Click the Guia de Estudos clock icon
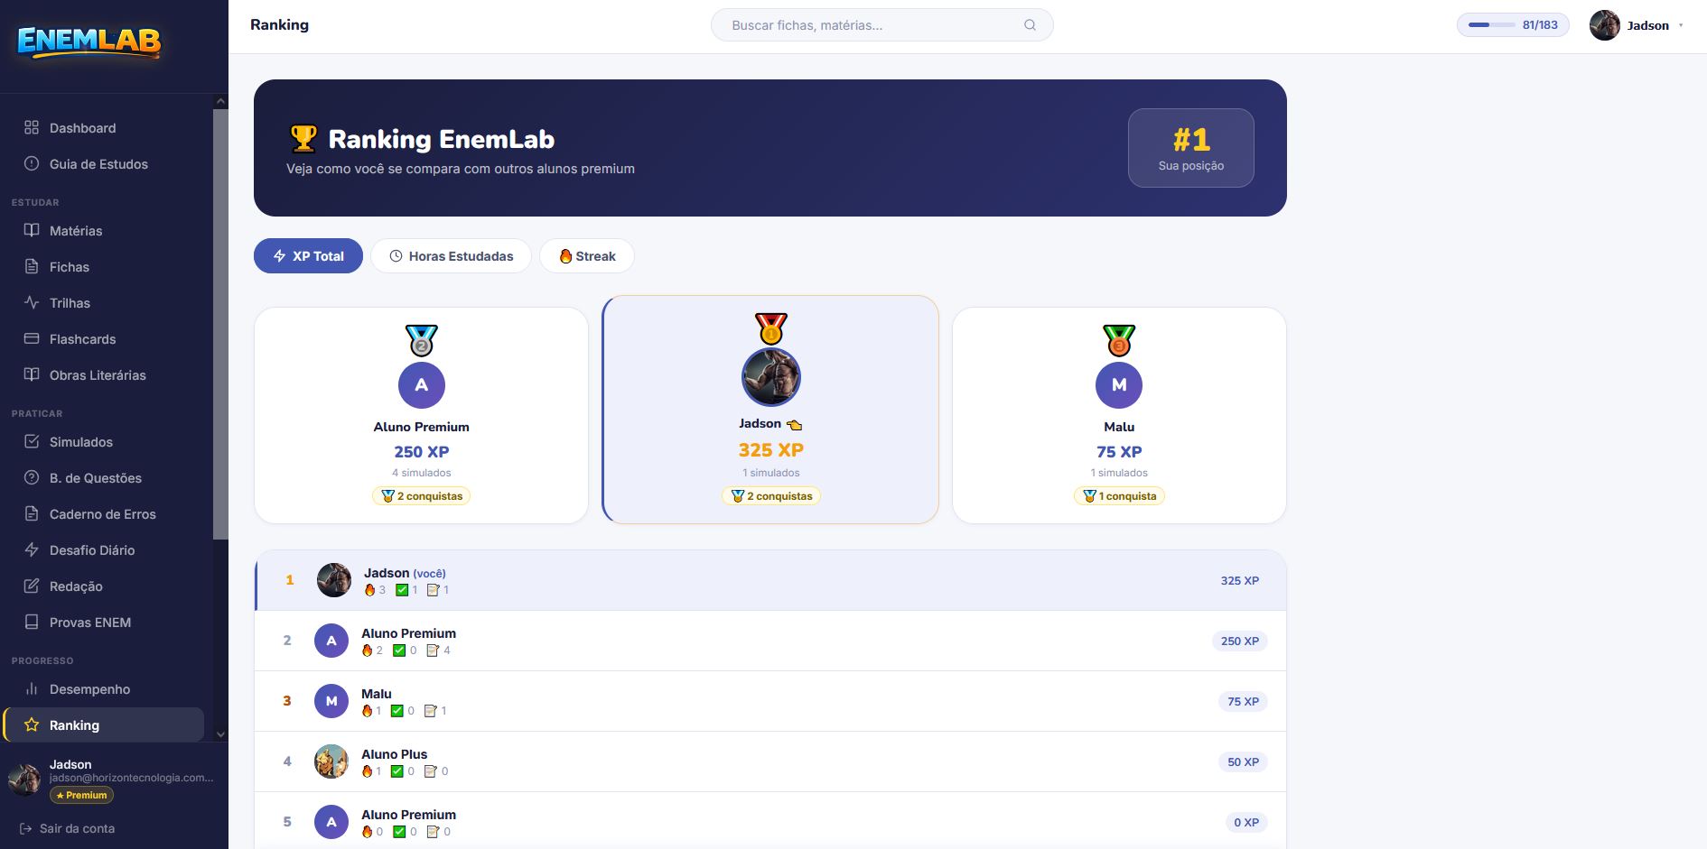The height and width of the screenshot is (849, 1707). point(32,164)
